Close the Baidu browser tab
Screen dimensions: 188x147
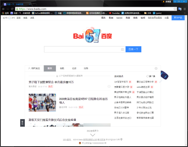click(30, 4)
